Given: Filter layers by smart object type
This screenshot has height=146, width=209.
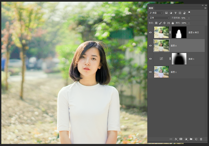Looking at the screenshot, I should [185, 13].
